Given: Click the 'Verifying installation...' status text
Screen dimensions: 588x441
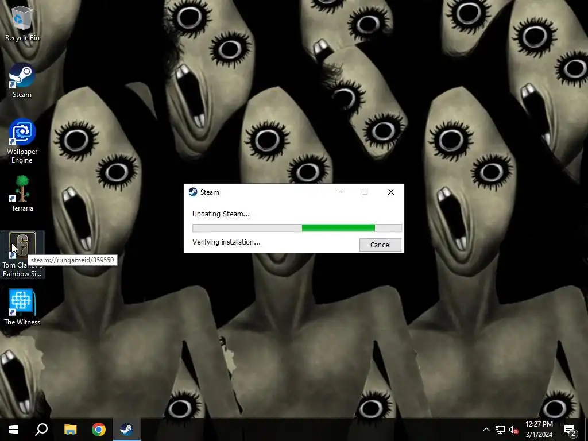Looking at the screenshot, I should pos(226,242).
